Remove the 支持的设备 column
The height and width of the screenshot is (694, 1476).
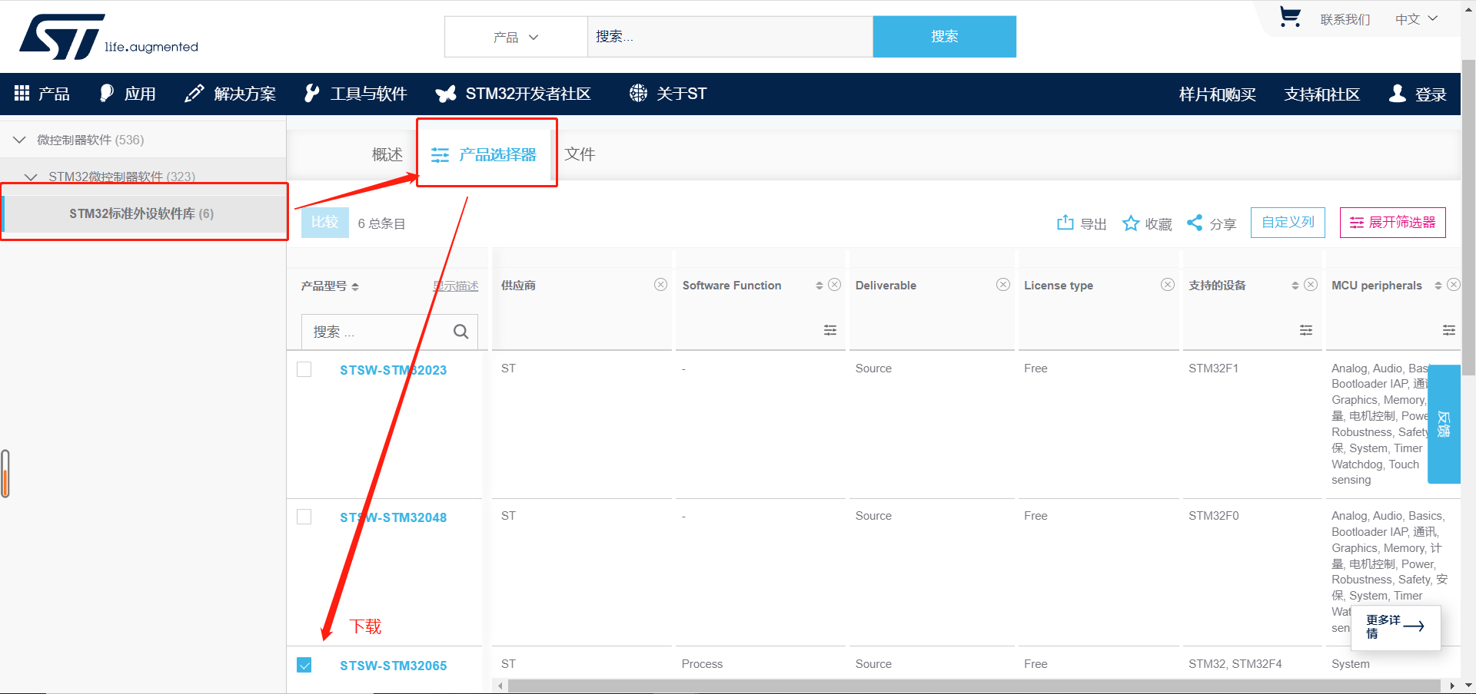[x=1311, y=285]
